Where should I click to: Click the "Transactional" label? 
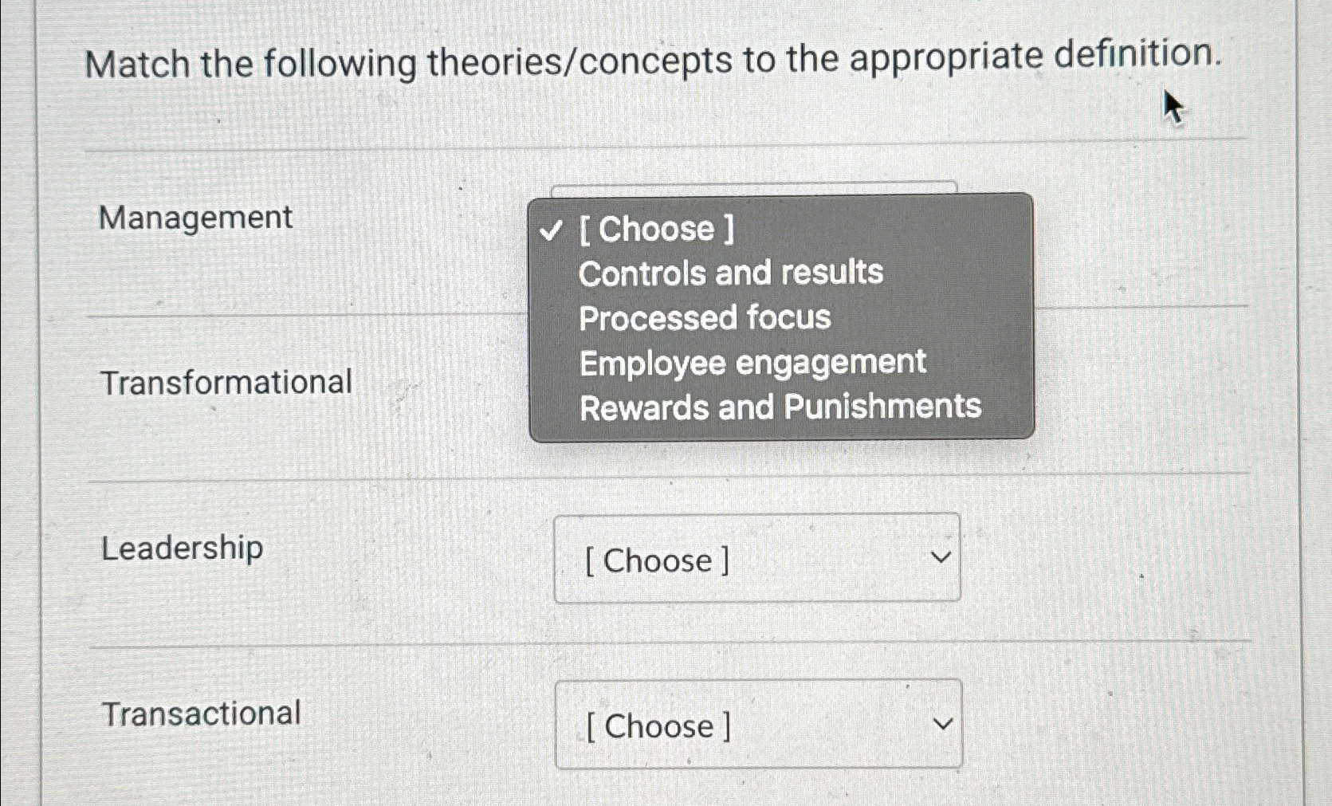click(x=202, y=712)
